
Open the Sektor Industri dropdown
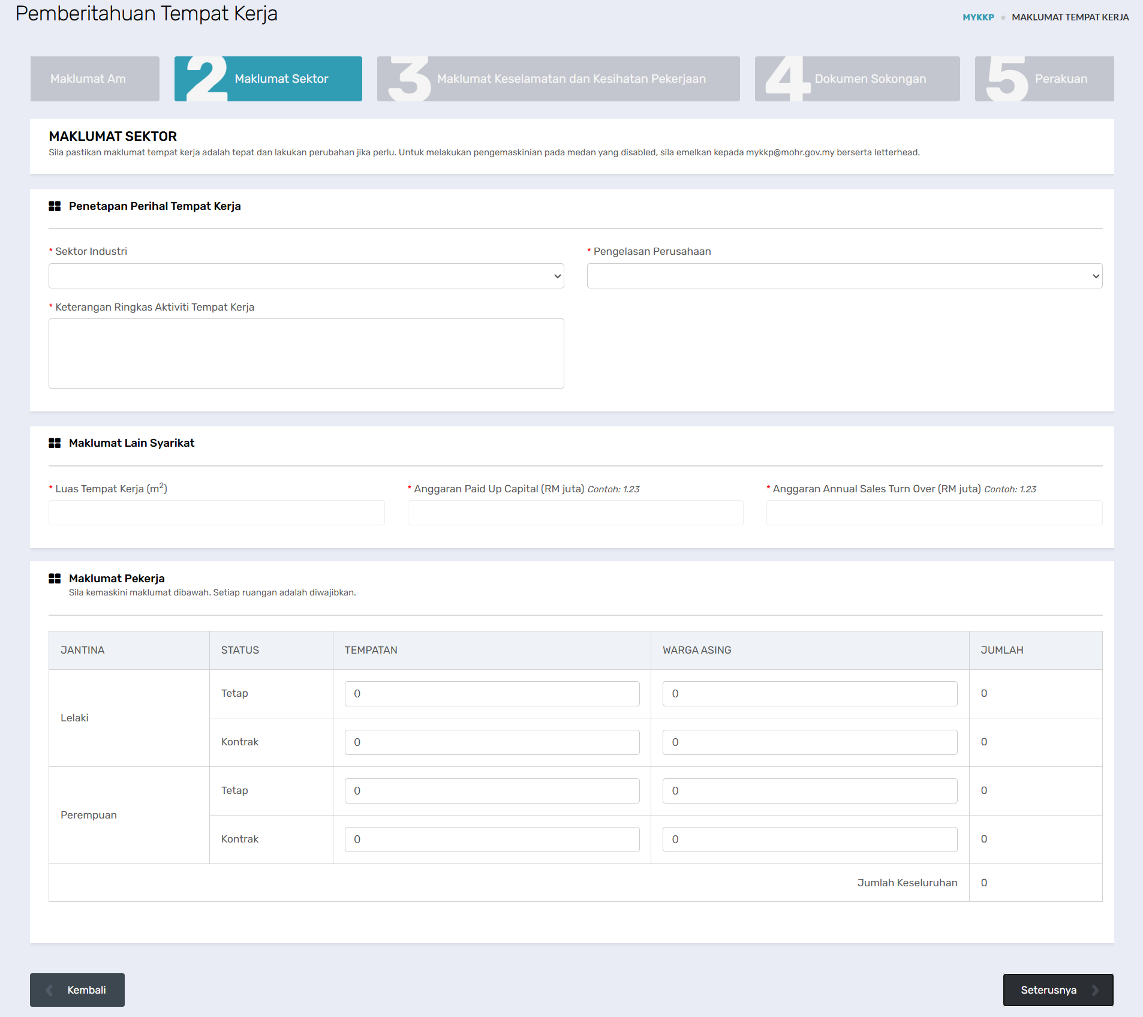[x=306, y=276]
